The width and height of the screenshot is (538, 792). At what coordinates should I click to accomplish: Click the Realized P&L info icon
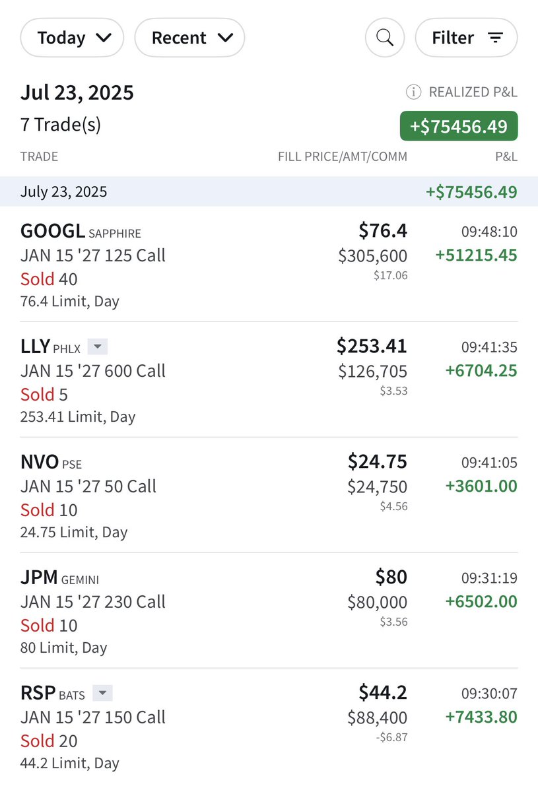(x=413, y=92)
